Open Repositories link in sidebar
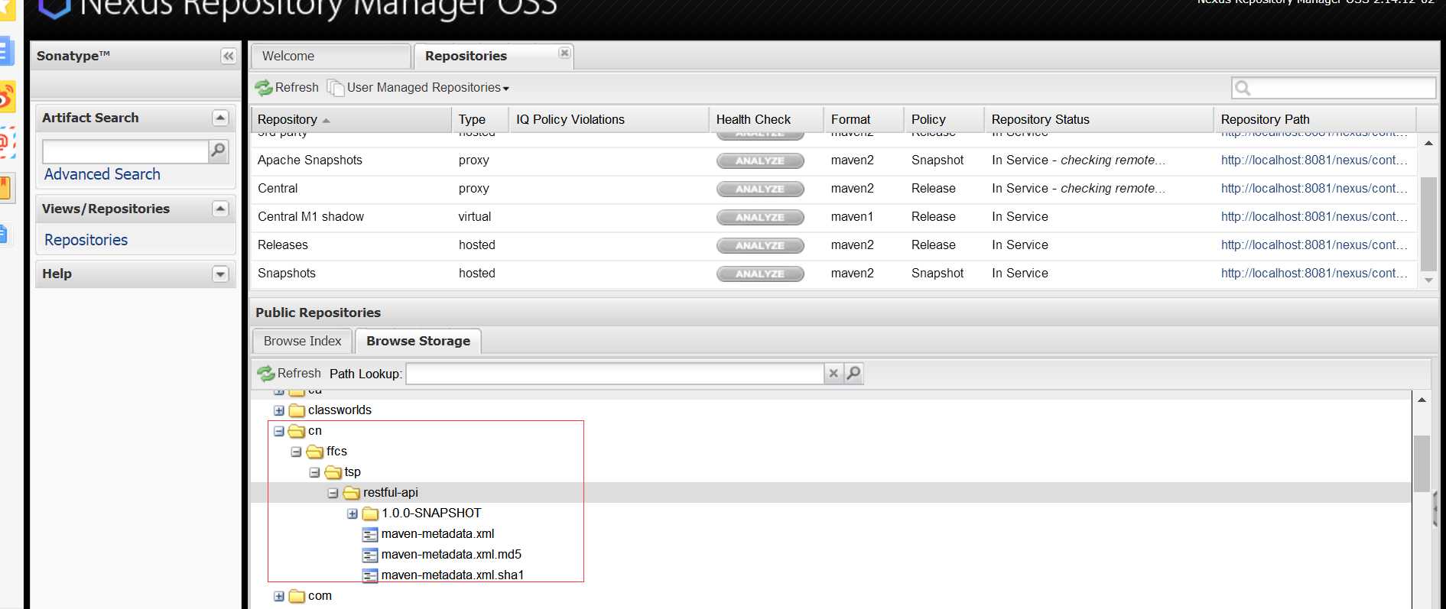 (x=86, y=240)
